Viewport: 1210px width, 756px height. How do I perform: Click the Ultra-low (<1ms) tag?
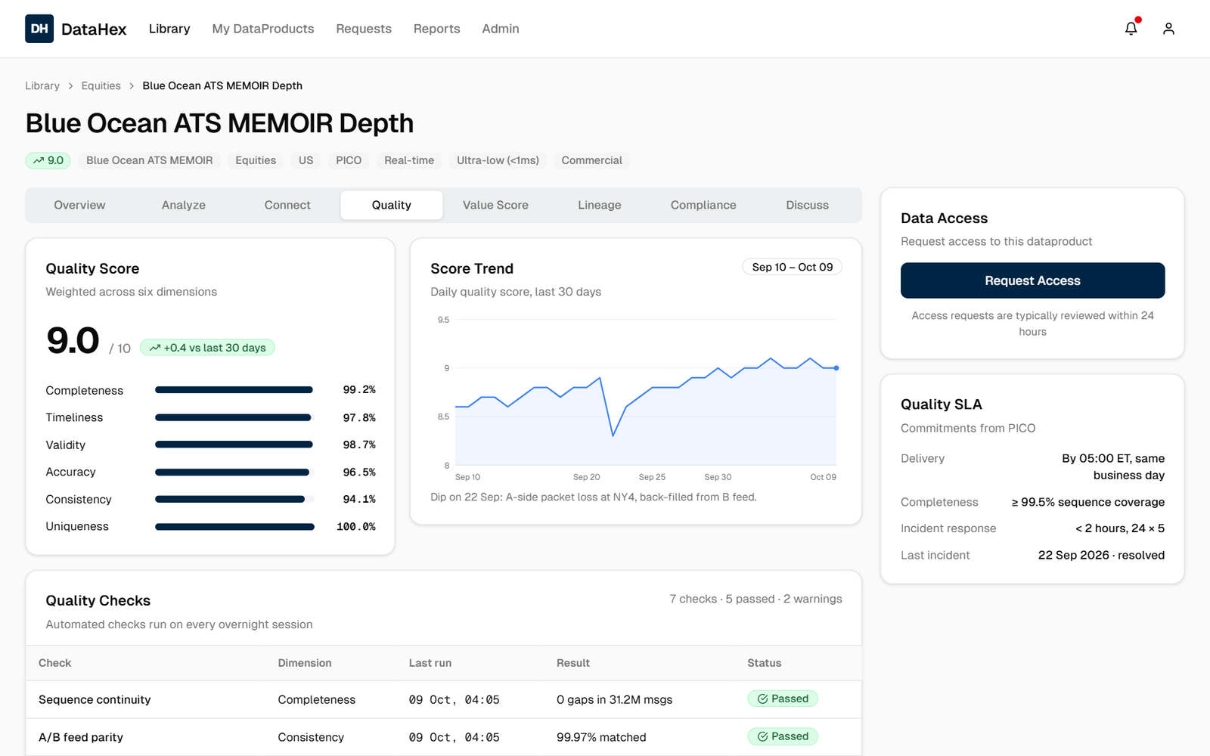[498, 160]
